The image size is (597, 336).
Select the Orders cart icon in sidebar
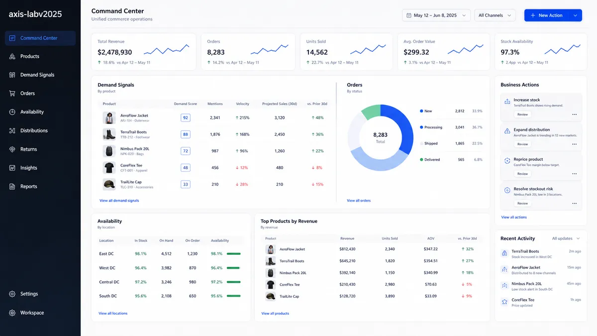click(x=12, y=94)
